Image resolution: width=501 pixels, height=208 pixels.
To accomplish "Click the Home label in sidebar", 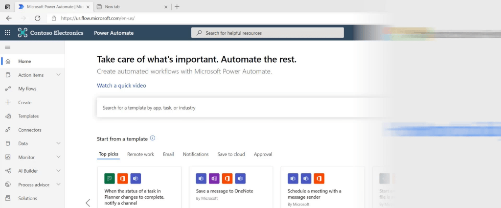I will 24,61.
